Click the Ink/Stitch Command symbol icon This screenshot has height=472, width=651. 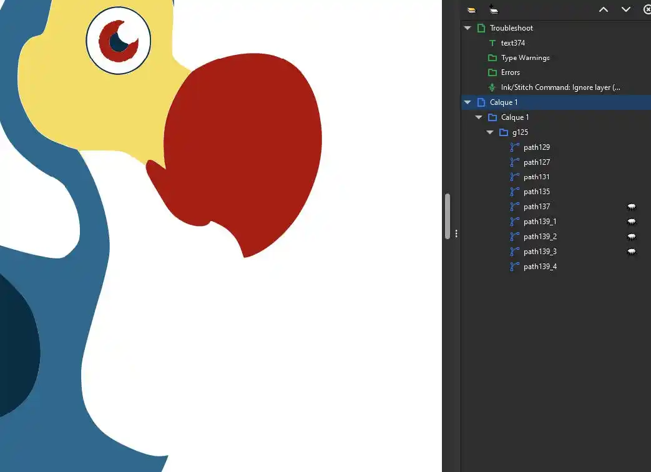click(x=492, y=87)
